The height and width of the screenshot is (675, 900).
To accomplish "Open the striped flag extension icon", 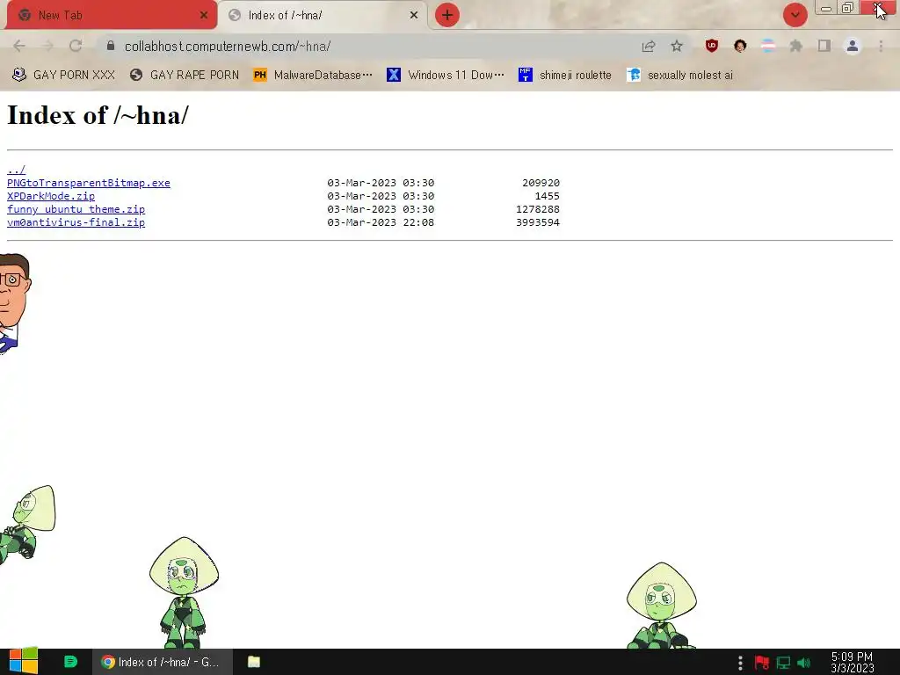I will (x=768, y=46).
